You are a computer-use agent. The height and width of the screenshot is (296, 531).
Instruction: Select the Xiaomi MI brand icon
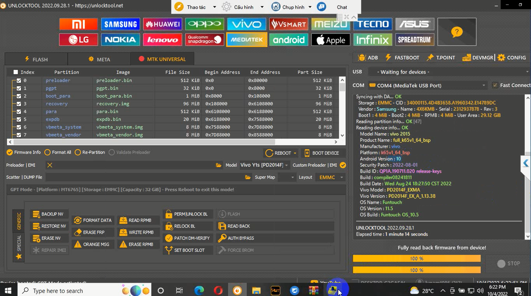coord(79,24)
